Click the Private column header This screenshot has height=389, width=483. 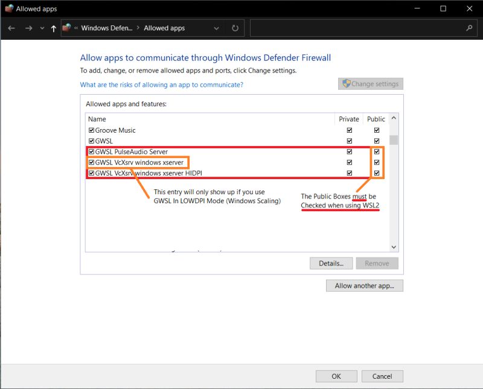349,119
